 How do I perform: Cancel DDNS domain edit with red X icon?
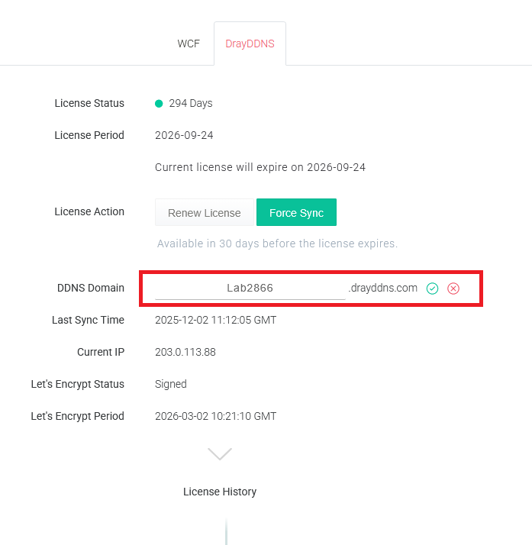(453, 288)
